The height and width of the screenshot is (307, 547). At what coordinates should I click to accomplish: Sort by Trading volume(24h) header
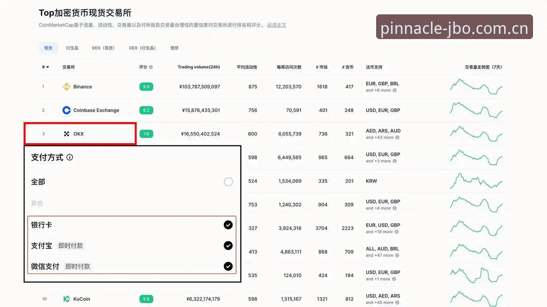(199, 67)
